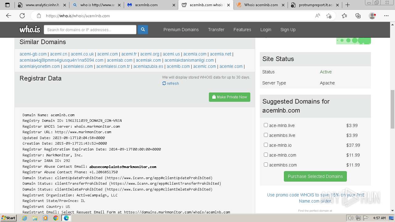Click the scrollbar down arrow
Image resolution: width=395 pixels, height=222 pixels.
pos(393,211)
